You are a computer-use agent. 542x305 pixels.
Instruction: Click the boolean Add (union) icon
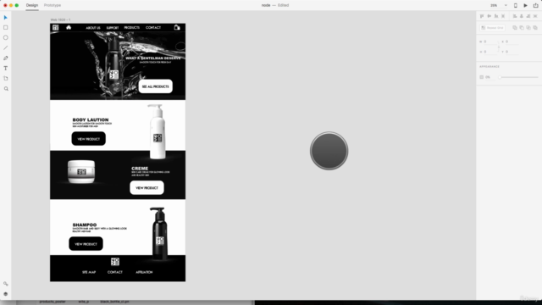pos(515,28)
